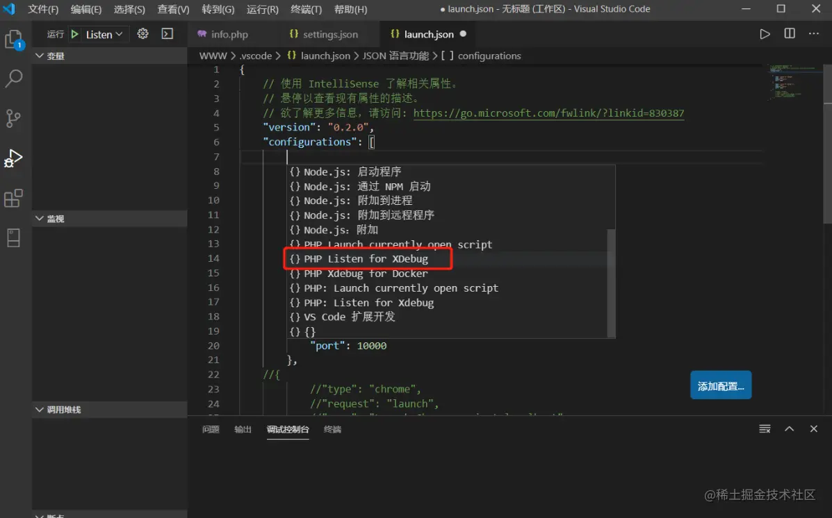832x518 pixels.
Task: Open the 编辑(E) menu
Action: pos(86,9)
